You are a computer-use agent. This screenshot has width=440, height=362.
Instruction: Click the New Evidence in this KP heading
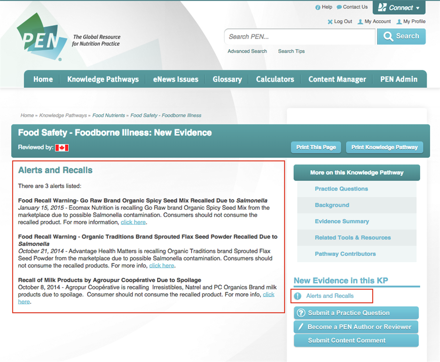[340, 280]
